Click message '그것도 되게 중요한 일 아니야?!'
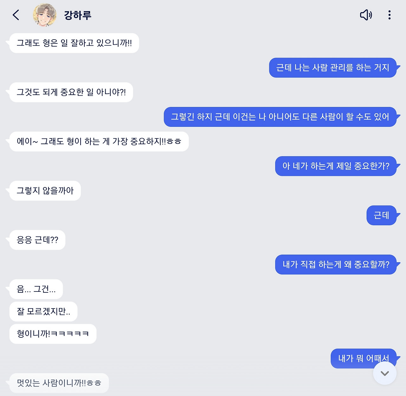The width and height of the screenshot is (406, 396). 71,92
